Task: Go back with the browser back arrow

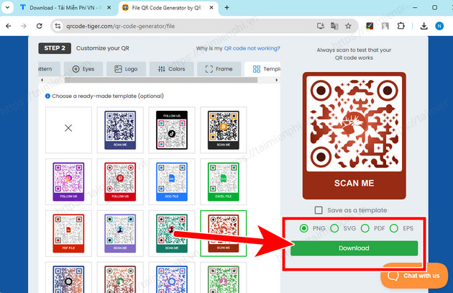Action: 9,26
